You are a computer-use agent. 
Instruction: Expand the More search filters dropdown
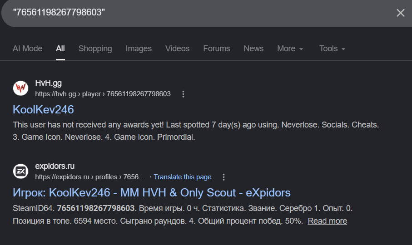tap(290, 49)
